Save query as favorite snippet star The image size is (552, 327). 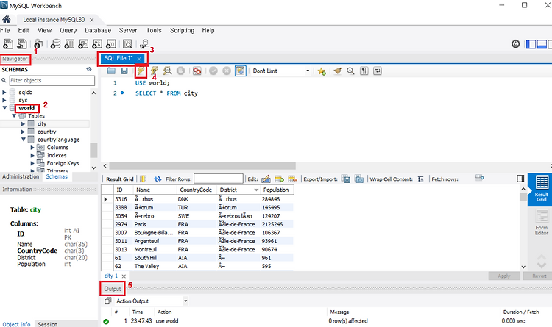coord(322,71)
